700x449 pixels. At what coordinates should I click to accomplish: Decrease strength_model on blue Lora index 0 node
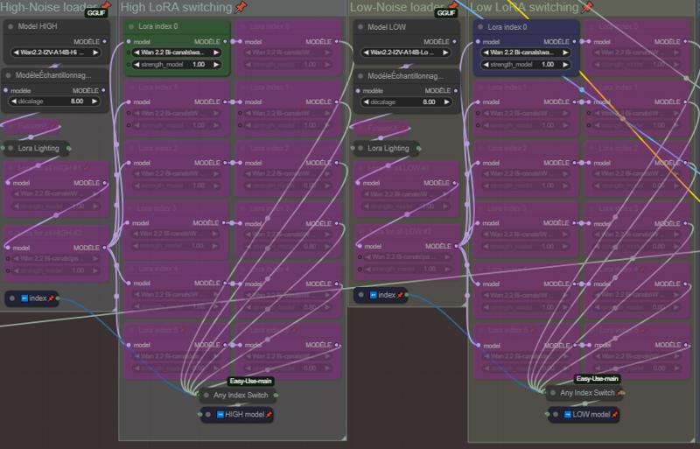point(486,65)
